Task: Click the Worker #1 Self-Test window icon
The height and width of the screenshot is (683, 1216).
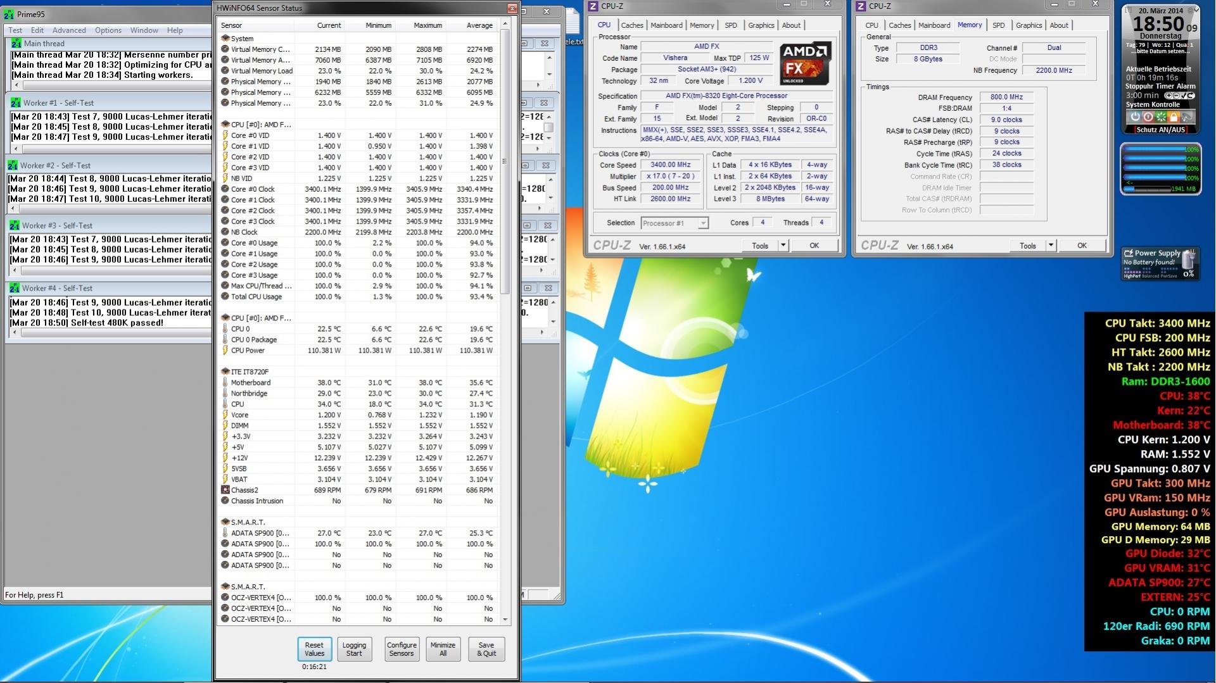Action: click(x=15, y=103)
